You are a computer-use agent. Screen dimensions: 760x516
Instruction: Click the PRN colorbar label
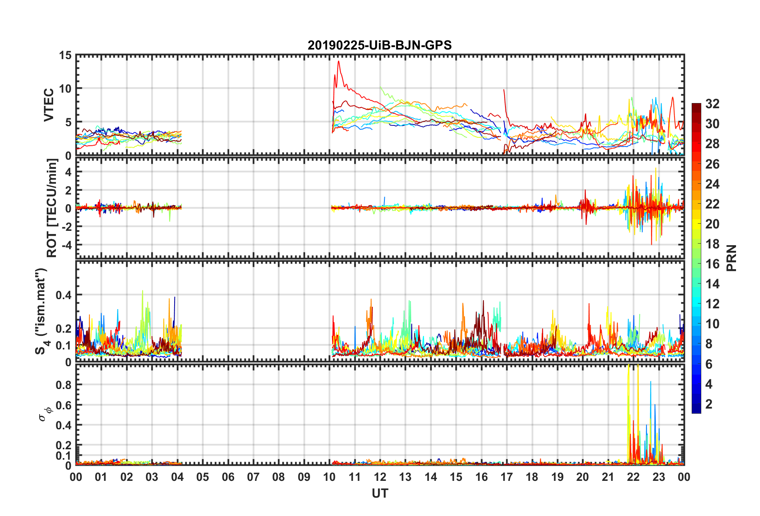(x=732, y=258)
